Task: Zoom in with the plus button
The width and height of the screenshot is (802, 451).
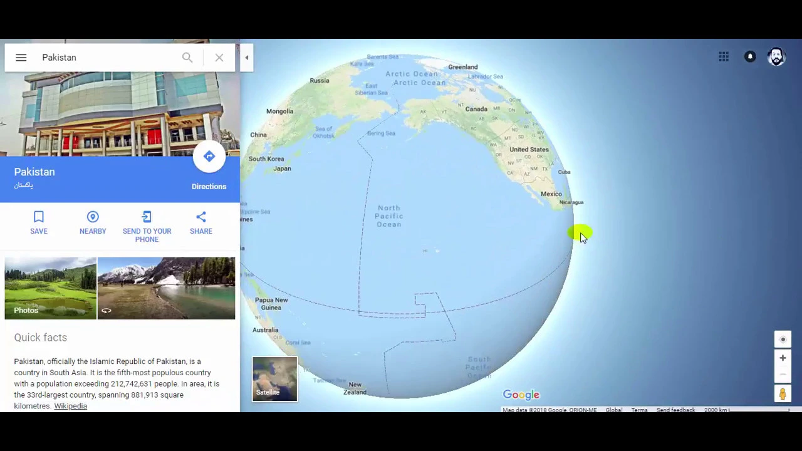Action: 783,358
